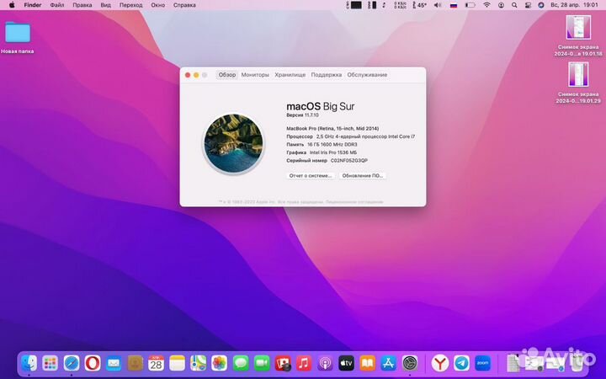Click the serial number C02NF05ZG3QP
The height and width of the screenshot is (379, 606).
pyautogui.click(x=349, y=161)
